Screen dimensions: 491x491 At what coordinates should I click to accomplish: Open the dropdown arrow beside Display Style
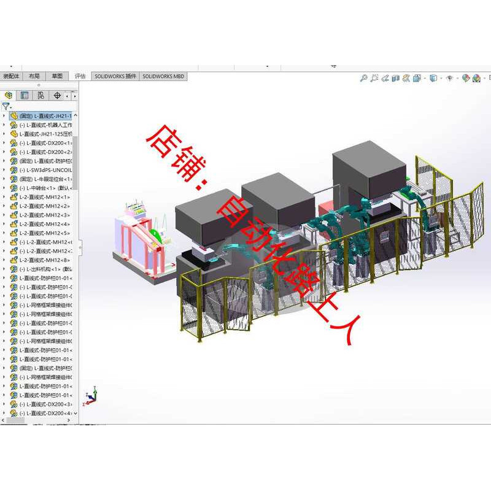point(441,78)
